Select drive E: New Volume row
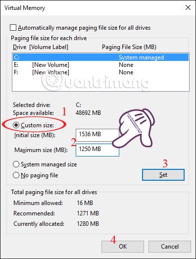 click(x=100, y=65)
